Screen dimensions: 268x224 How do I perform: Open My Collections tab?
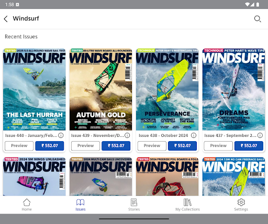click(187, 205)
